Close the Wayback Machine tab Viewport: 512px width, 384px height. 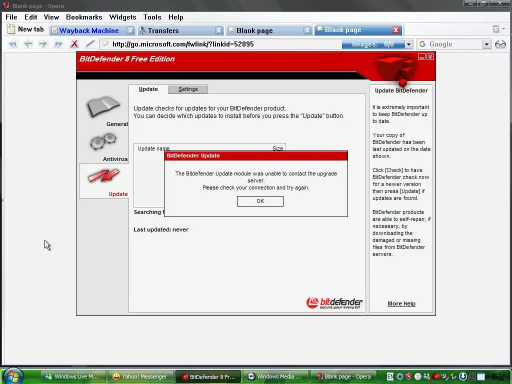click(130, 30)
